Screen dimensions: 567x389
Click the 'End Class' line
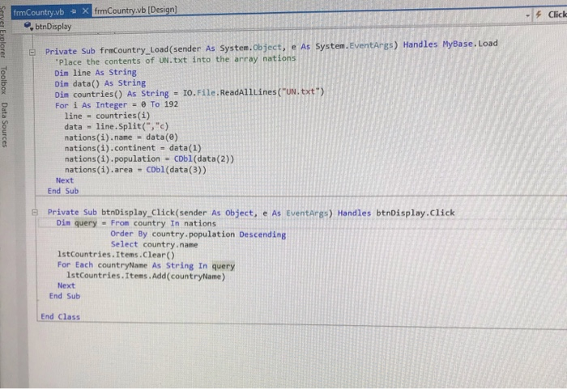point(61,317)
